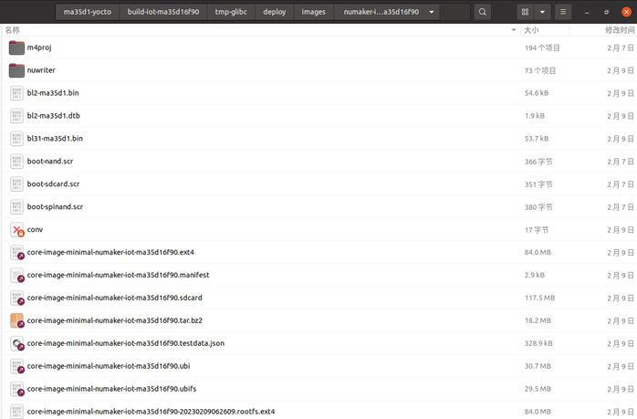This screenshot has width=637, height=419.
Task: Select the conv broken link icon
Action: coord(17,229)
